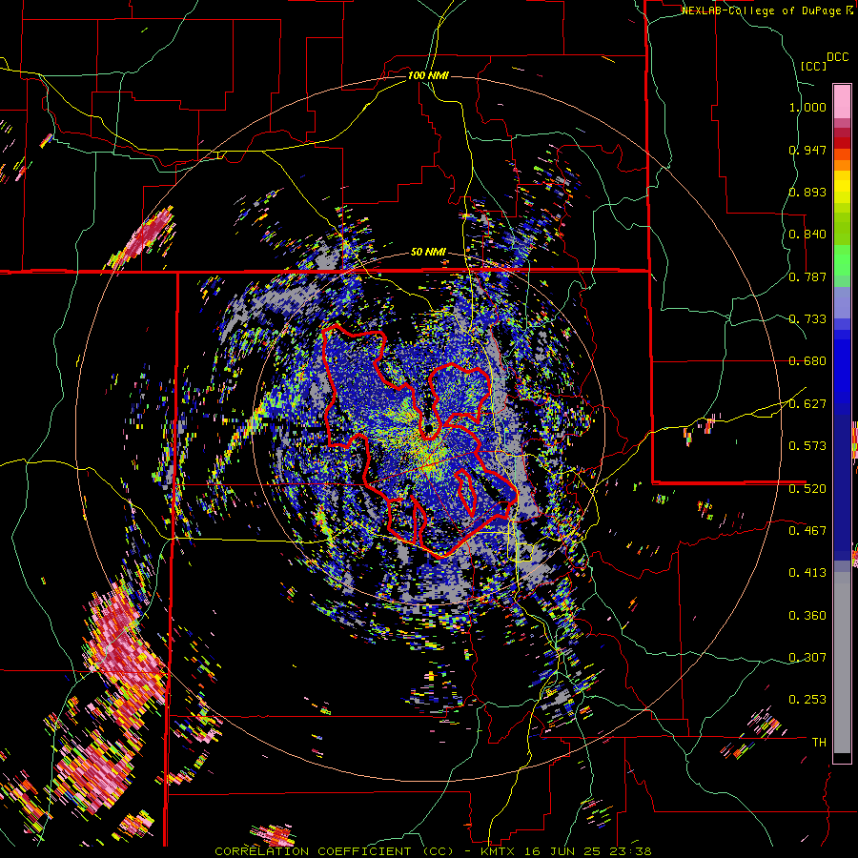Viewport: 858px width, 858px height.
Task: Pick the lavender segment of the color scale
Action: (x=842, y=302)
